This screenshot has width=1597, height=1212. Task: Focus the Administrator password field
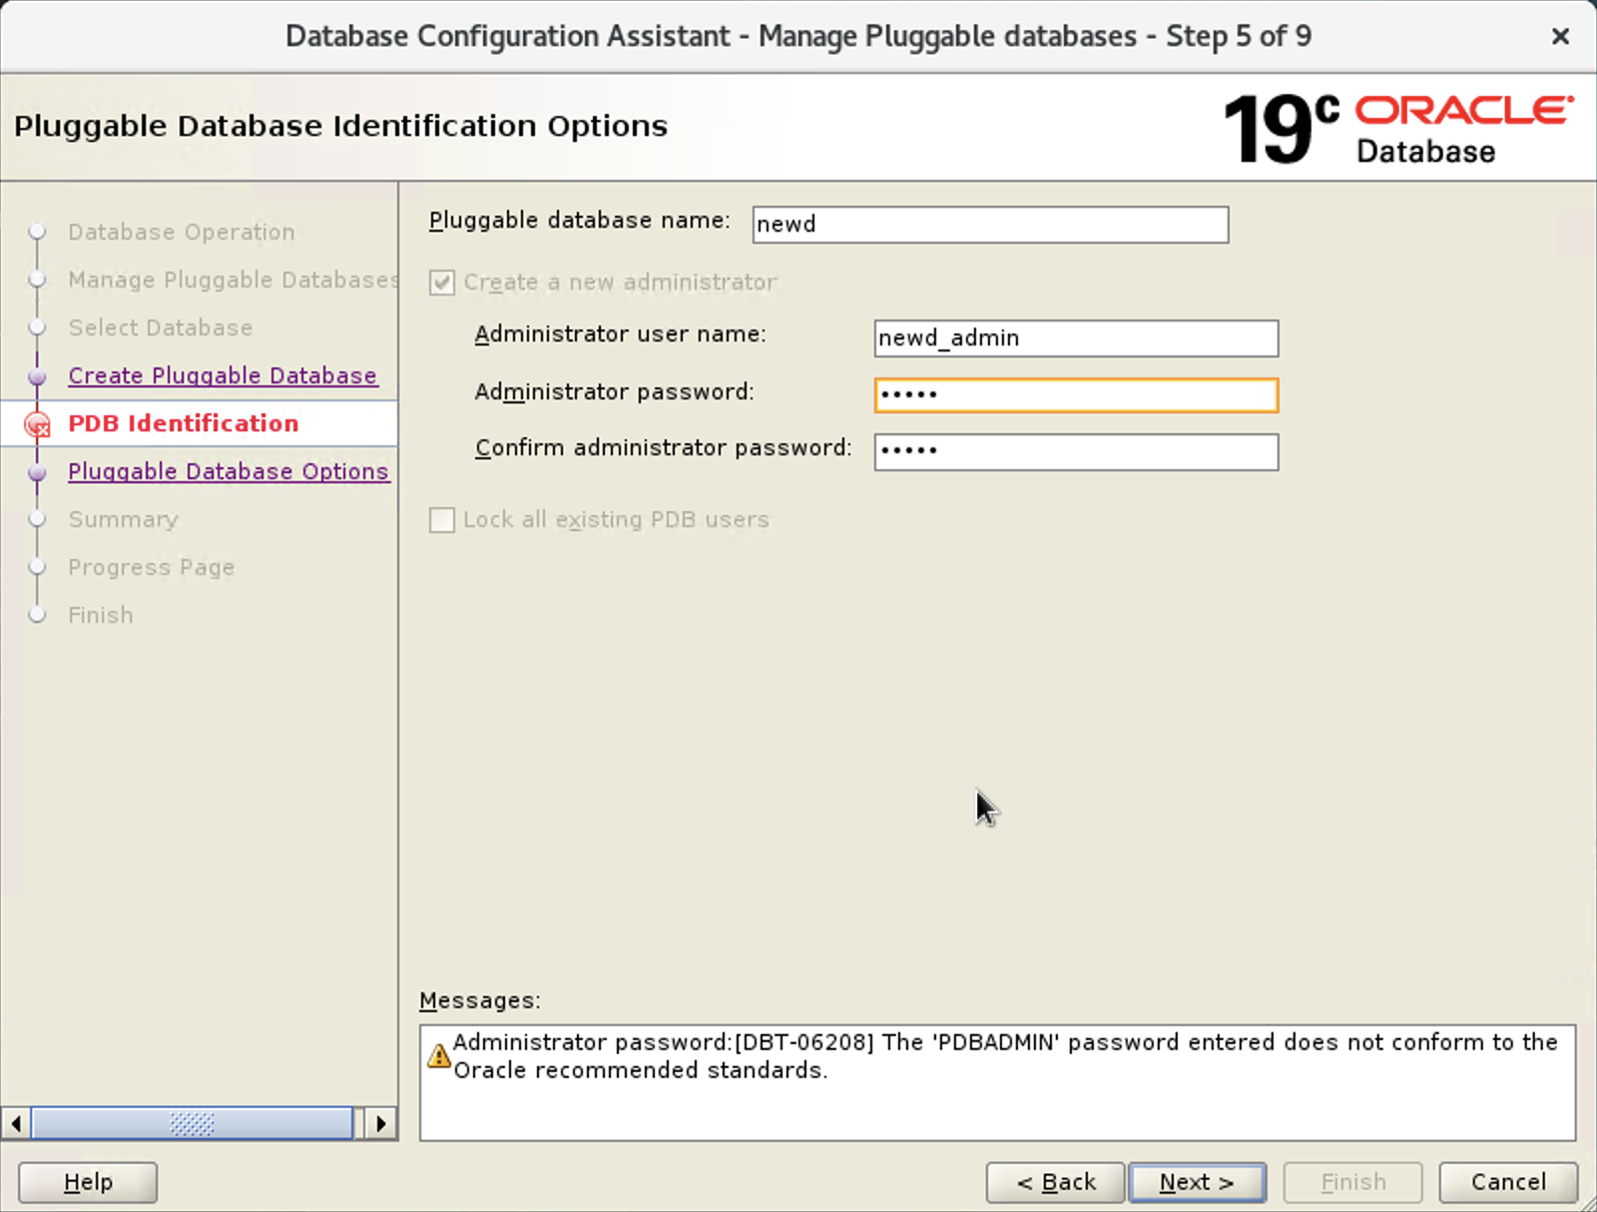tap(1076, 395)
